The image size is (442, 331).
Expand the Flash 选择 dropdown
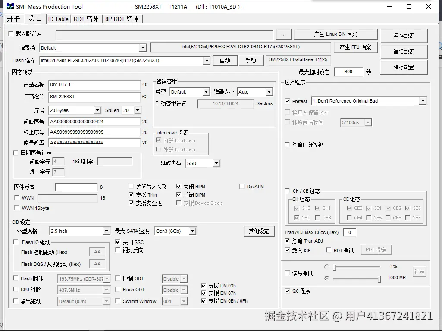coord(207,61)
